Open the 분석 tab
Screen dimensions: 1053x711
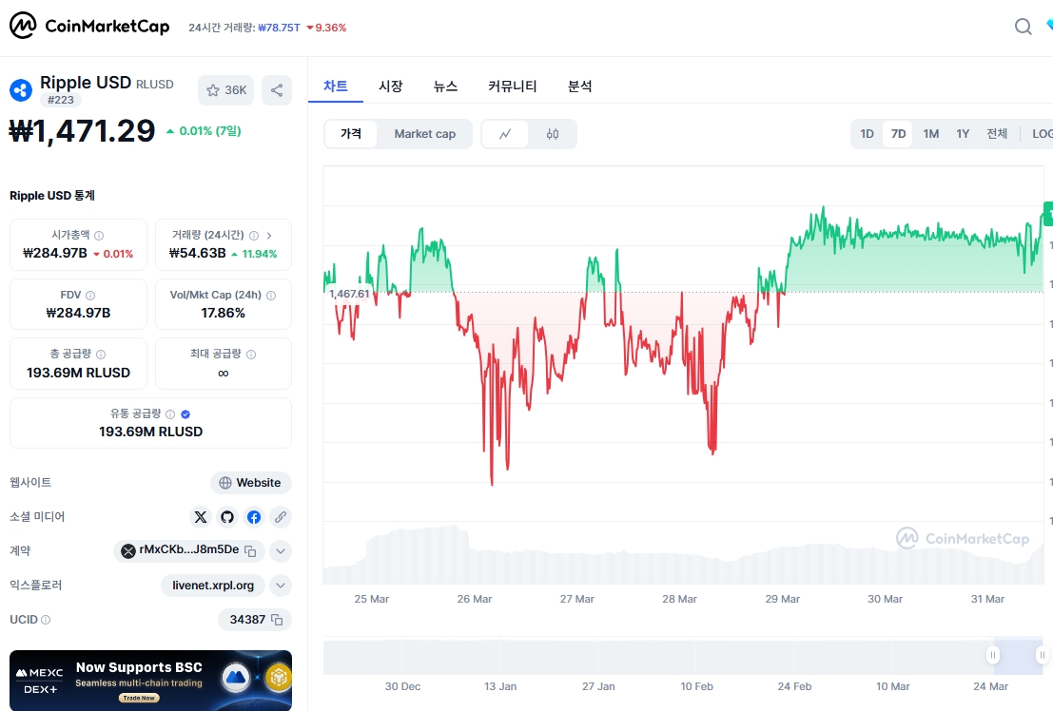579,86
